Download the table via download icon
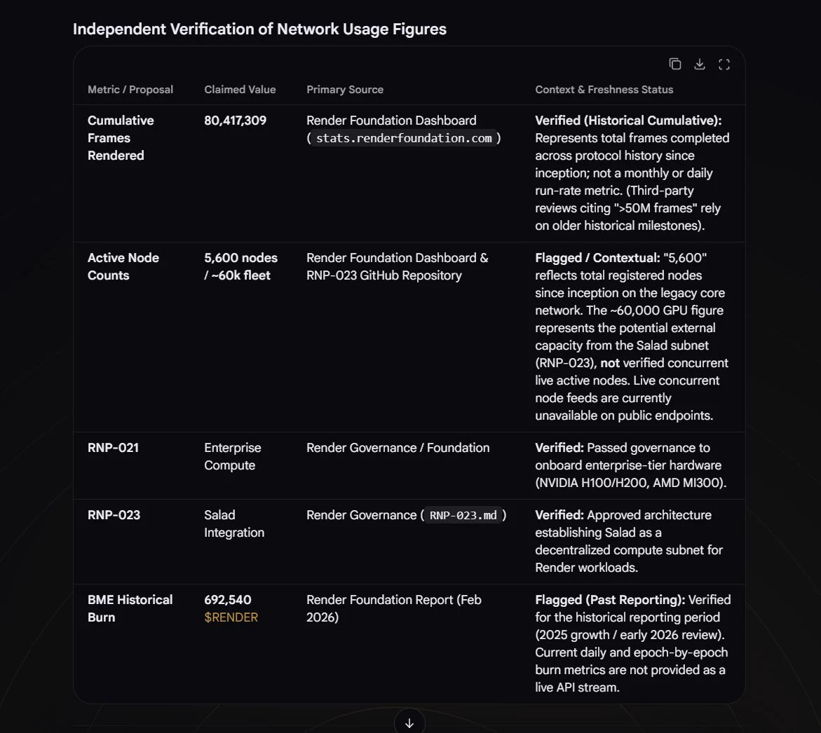Image resolution: width=821 pixels, height=733 pixels. pyautogui.click(x=700, y=64)
